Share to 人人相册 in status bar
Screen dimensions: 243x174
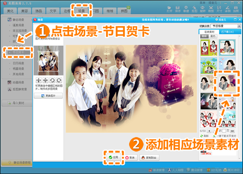pyautogui.click(x=176, y=170)
